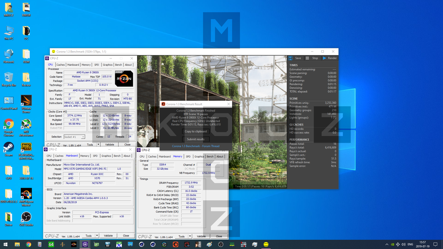Open Graphics tab in CPU-Z Mainboard window
The image size is (443, 249).
pyautogui.click(x=106, y=156)
